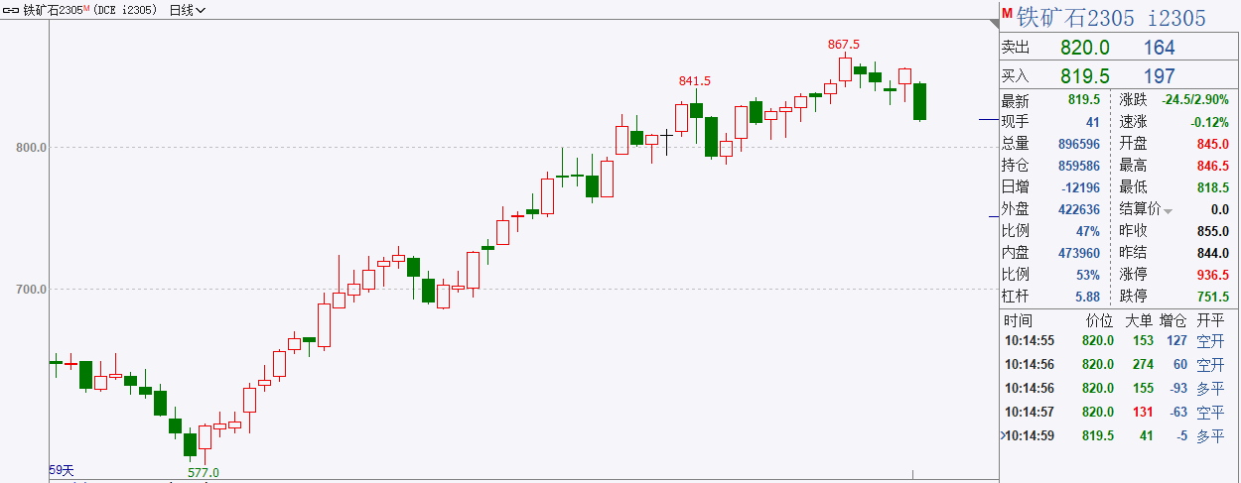This screenshot has width=1241, height=483.
Task: Select the 买入 bid price 819.5
Action: (x=1083, y=75)
